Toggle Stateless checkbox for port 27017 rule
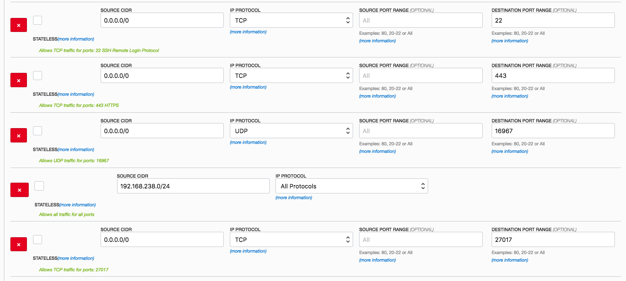The height and width of the screenshot is (281, 626). coord(37,239)
